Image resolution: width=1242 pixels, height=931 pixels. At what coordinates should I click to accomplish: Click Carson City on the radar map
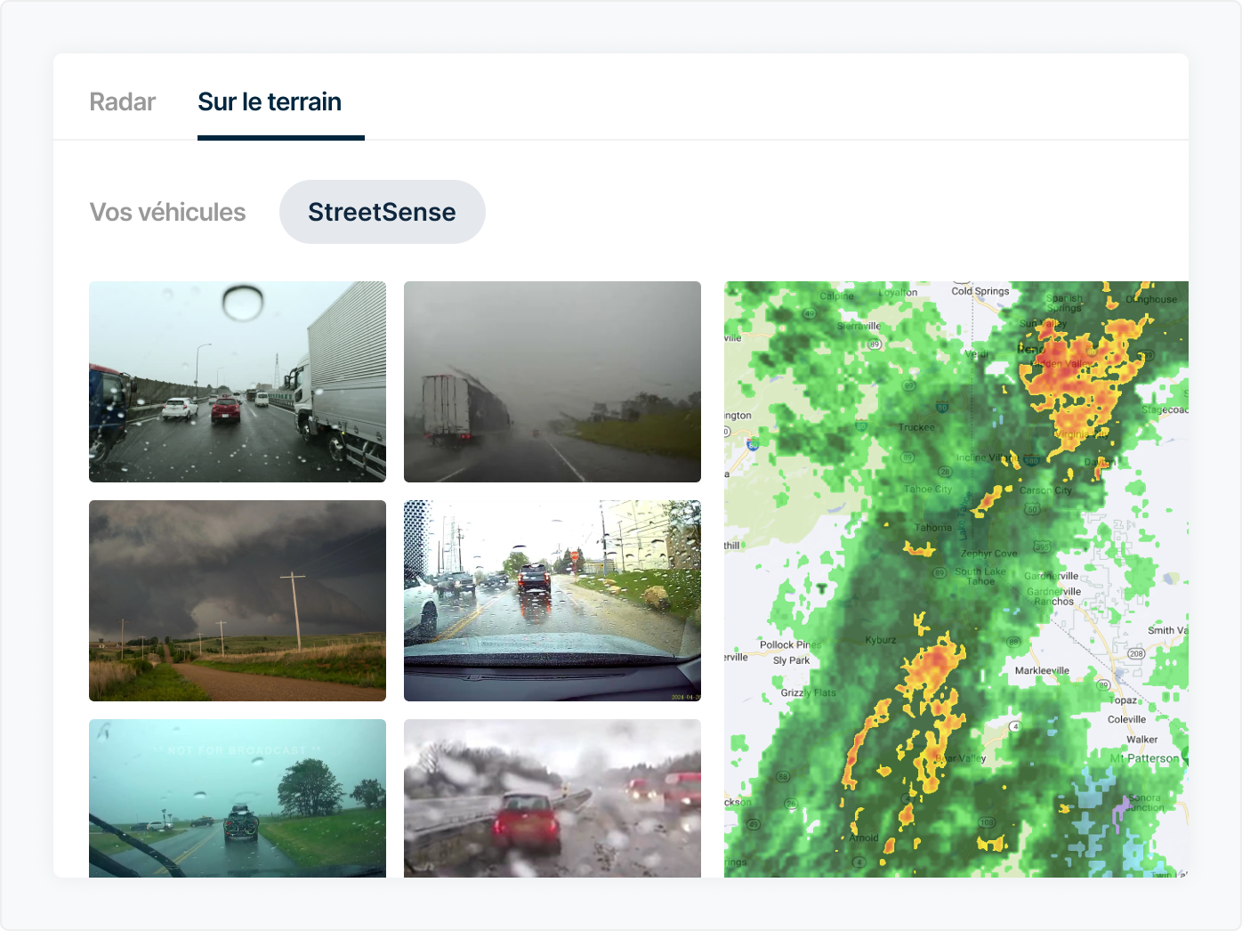click(1045, 490)
